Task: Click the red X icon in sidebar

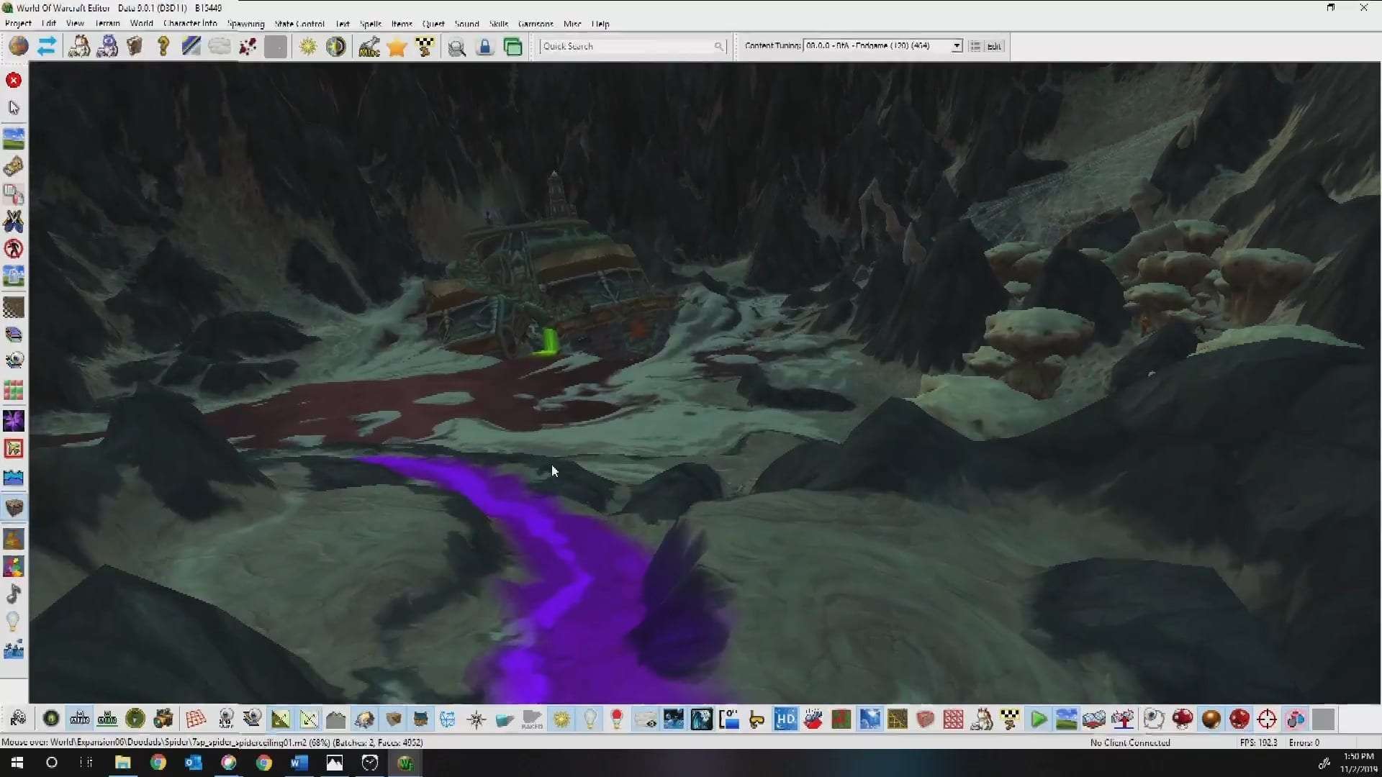Action: 14,80
